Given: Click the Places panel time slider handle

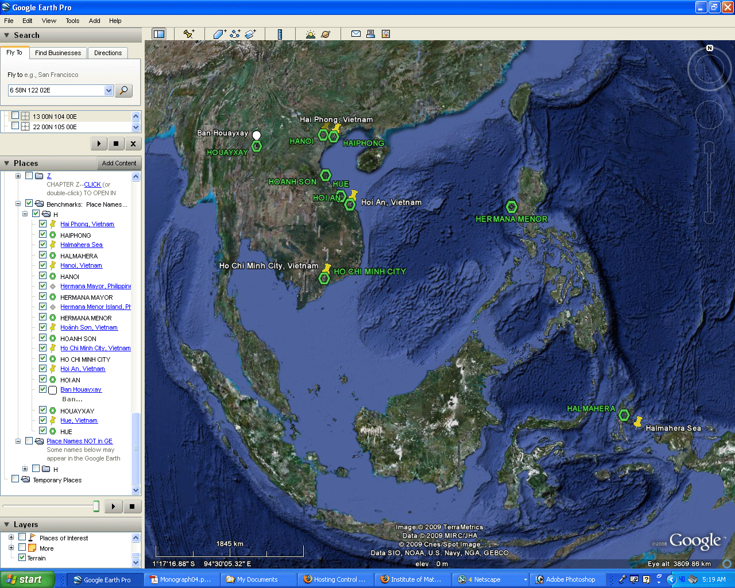Looking at the screenshot, I should [x=96, y=506].
